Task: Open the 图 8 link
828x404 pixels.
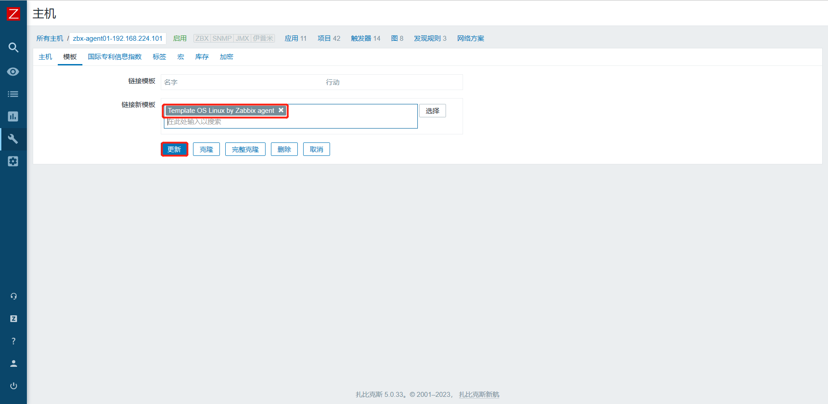Action: [397, 39]
